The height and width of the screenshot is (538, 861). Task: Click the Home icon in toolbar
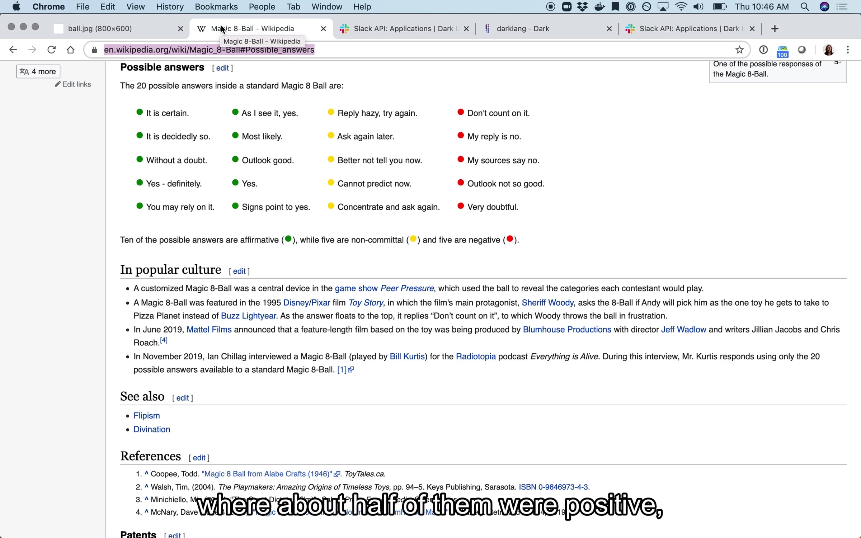[71, 49]
